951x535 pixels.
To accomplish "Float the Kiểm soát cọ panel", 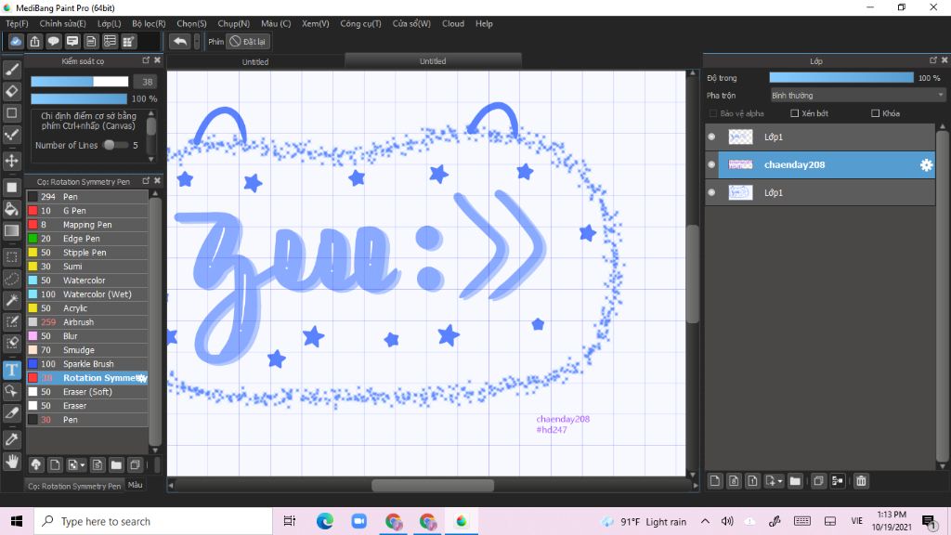I will [146, 60].
